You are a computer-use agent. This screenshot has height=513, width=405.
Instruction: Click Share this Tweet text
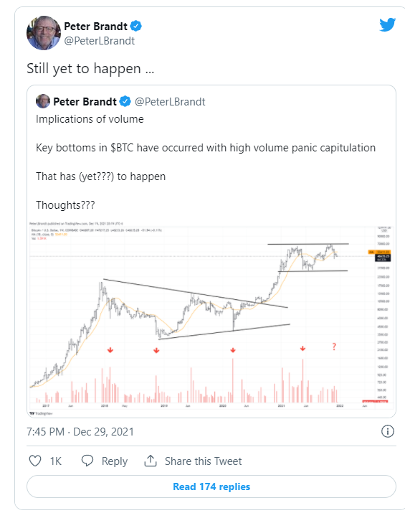pos(203,461)
